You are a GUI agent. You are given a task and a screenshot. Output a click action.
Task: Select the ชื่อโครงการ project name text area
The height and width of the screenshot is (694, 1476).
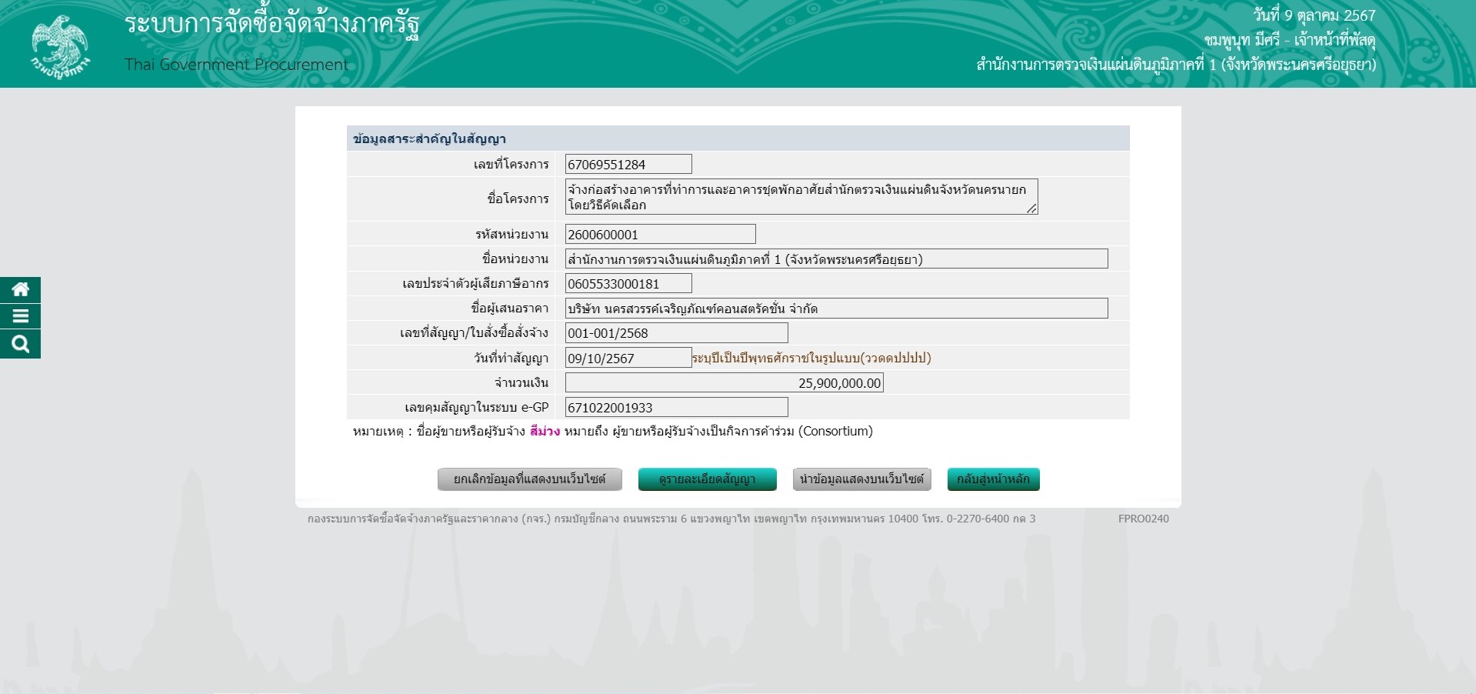pyautogui.click(x=800, y=197)
